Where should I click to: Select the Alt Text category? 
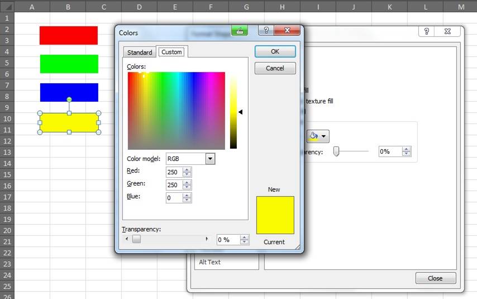[x=209, y=262]
